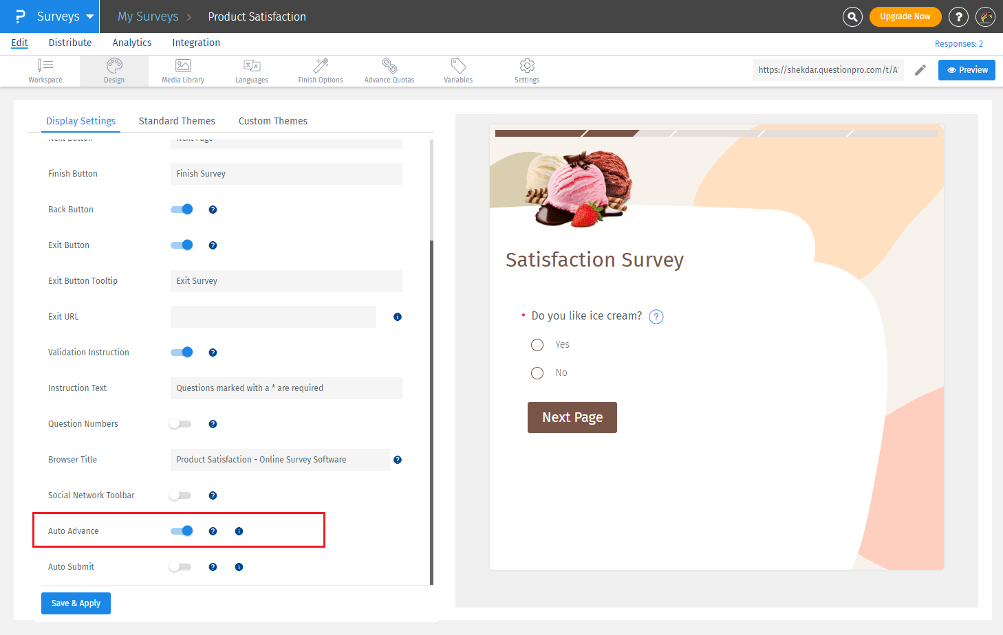Disable the Auto Advance toggle
1003x635 pixels.
182,531
